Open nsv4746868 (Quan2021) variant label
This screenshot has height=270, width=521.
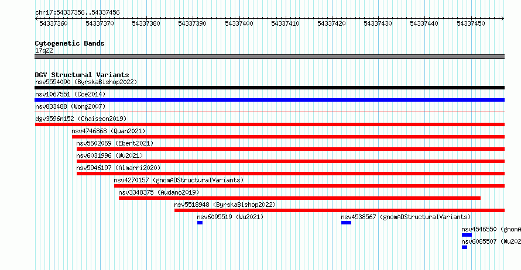(109, 131)
